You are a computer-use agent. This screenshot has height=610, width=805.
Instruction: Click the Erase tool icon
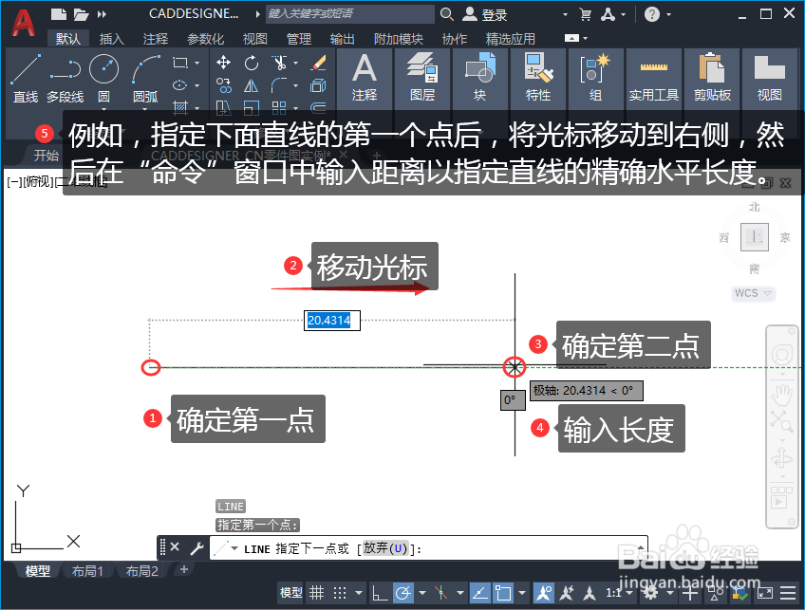pos(319,63)
